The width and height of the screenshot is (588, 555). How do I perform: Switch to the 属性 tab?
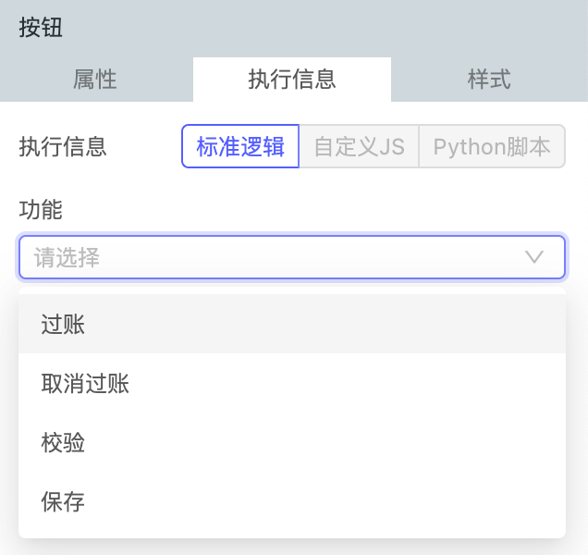coord(95,80)
